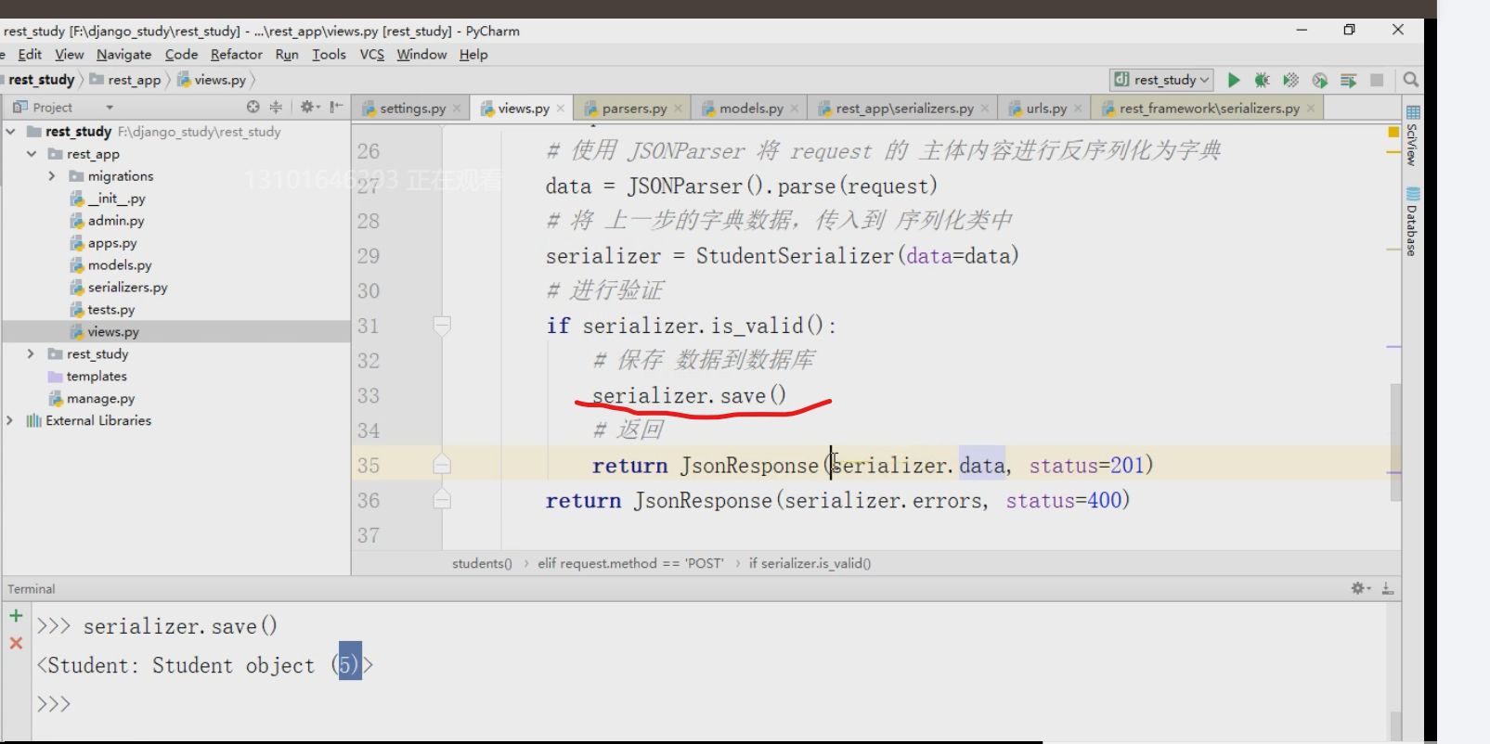Hide the Project tool window

pos(336,107)
